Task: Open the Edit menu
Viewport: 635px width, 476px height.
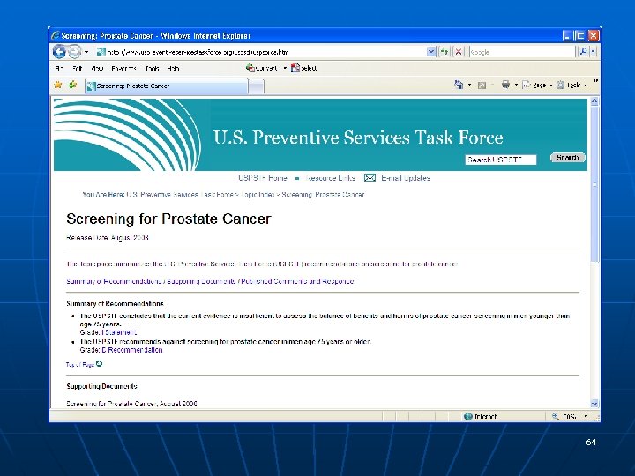Action: 77,69
